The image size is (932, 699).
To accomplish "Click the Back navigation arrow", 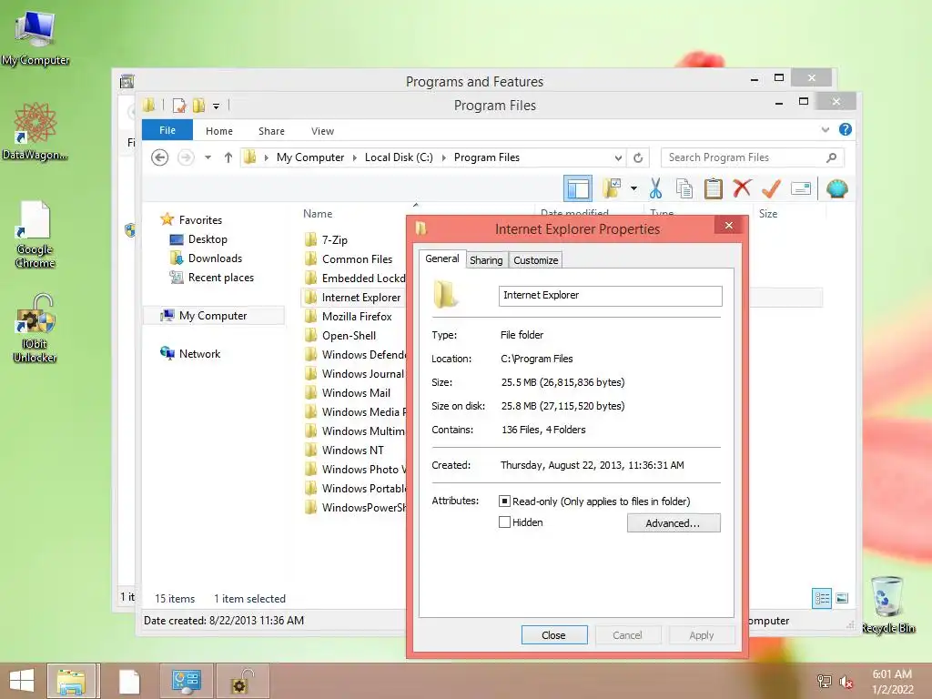I will point(159,157).
